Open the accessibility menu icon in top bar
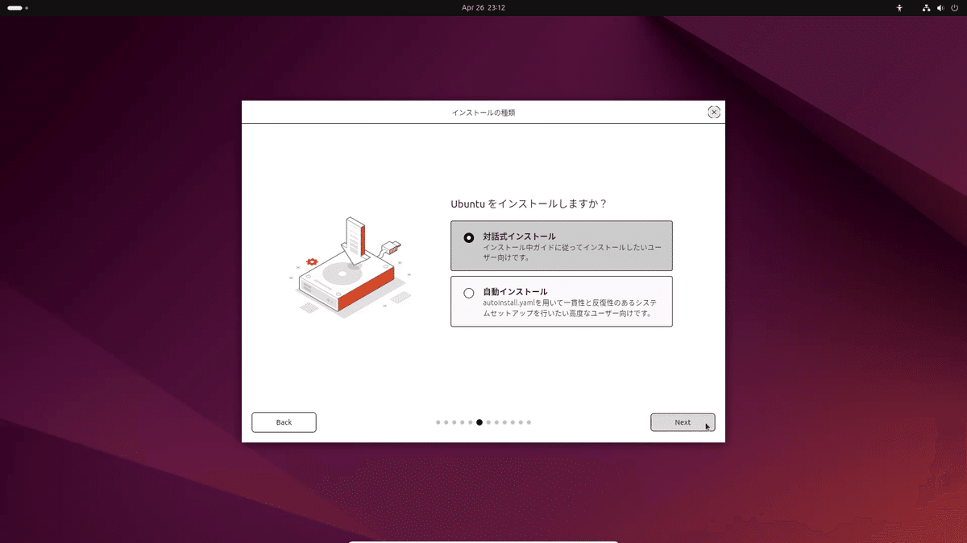967x543 pixels. pos(900,7)
